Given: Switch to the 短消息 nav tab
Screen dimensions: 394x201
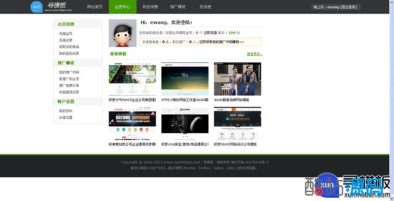Looking at the screenshot, I should click(x=205, y=7).
